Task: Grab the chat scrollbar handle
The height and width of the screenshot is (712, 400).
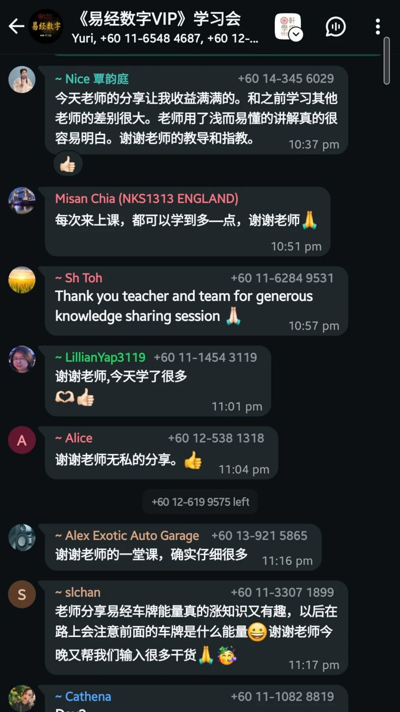Action: tap(387, 61)
